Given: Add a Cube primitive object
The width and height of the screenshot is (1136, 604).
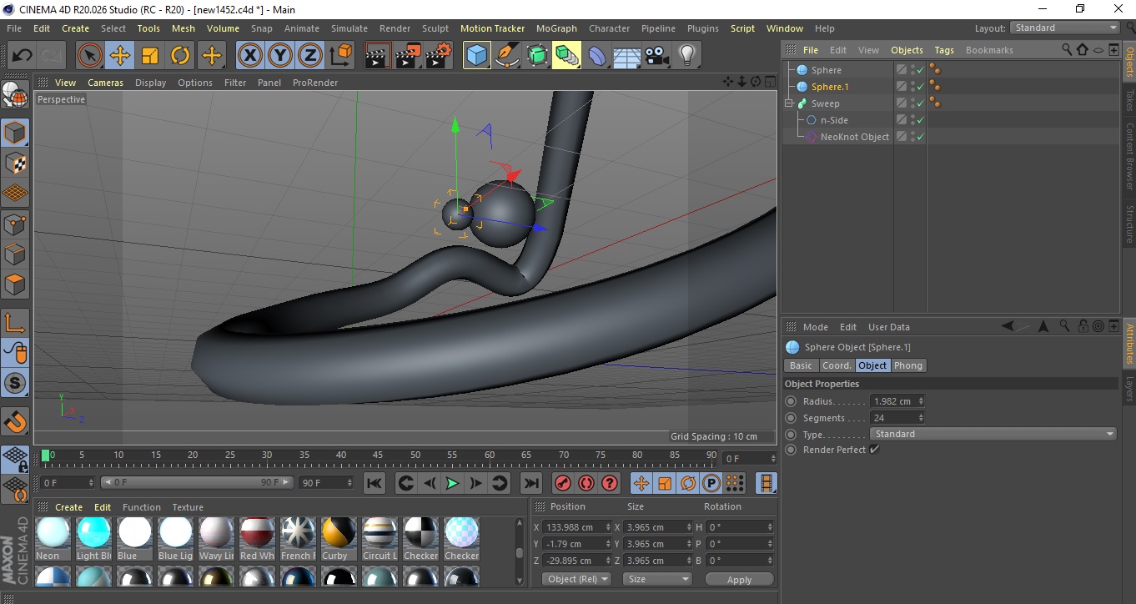Looking at the screenshot, I should click(476, 56).
